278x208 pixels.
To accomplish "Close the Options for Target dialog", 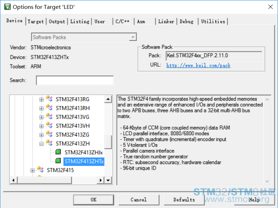I will [271, 7].
